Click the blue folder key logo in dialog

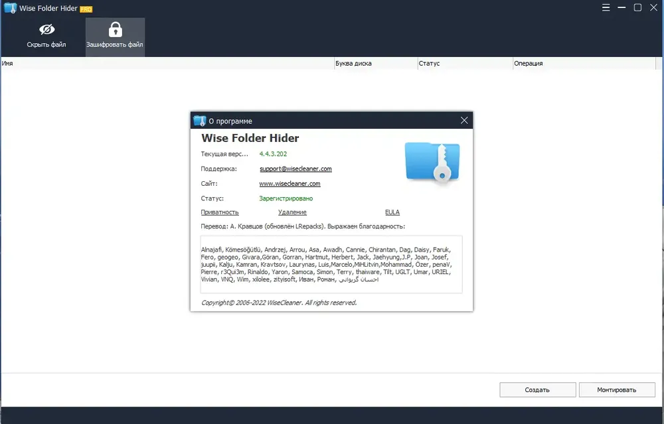point(432,163)
